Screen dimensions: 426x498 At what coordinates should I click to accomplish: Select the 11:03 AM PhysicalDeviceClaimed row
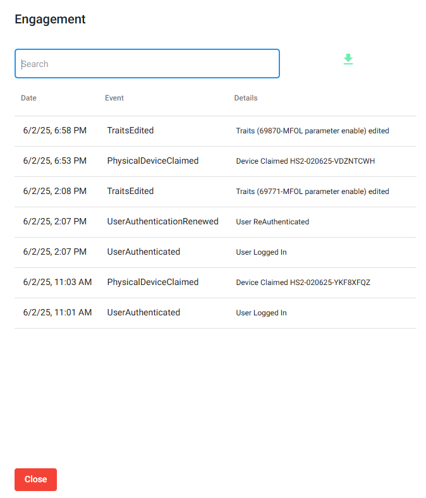[216, 282]
